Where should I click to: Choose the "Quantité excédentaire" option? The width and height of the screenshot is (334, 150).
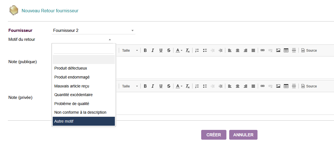(x=73, y=95)
